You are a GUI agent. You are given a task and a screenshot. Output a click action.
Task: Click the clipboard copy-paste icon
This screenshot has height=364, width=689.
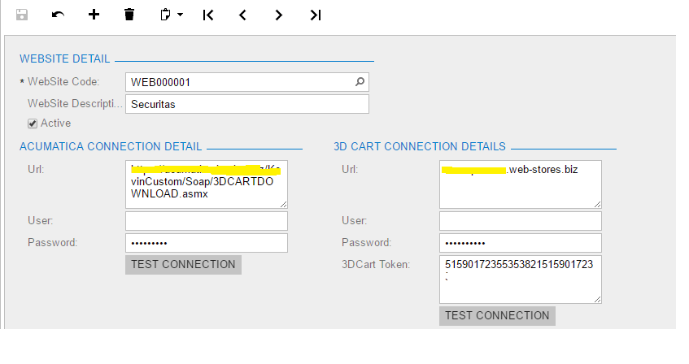(165, 15)
